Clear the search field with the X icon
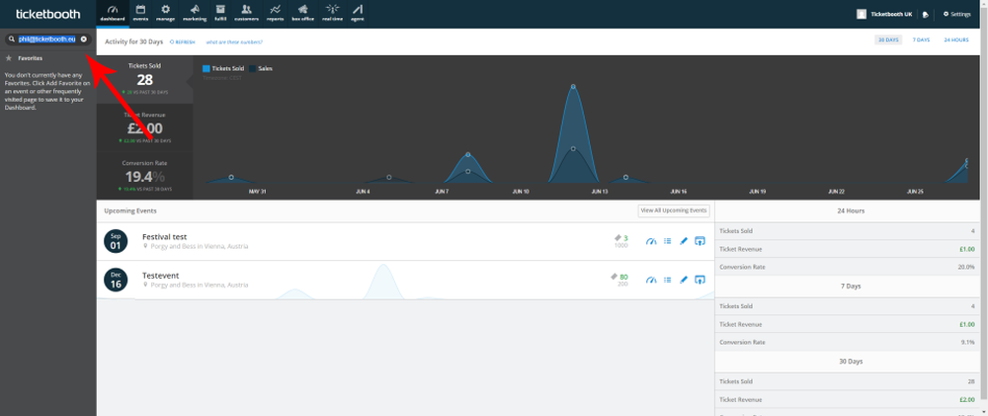The width and height of the screenshot is (988, 416). [83, 40]
